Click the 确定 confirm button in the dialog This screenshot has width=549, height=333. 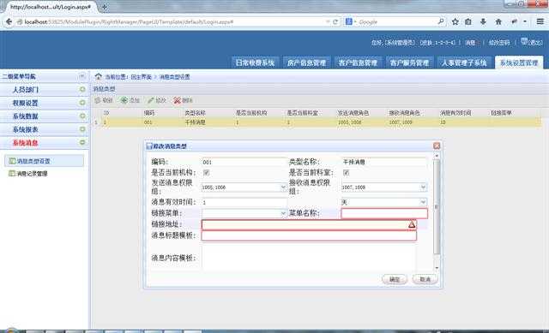[x=395, y=279]
